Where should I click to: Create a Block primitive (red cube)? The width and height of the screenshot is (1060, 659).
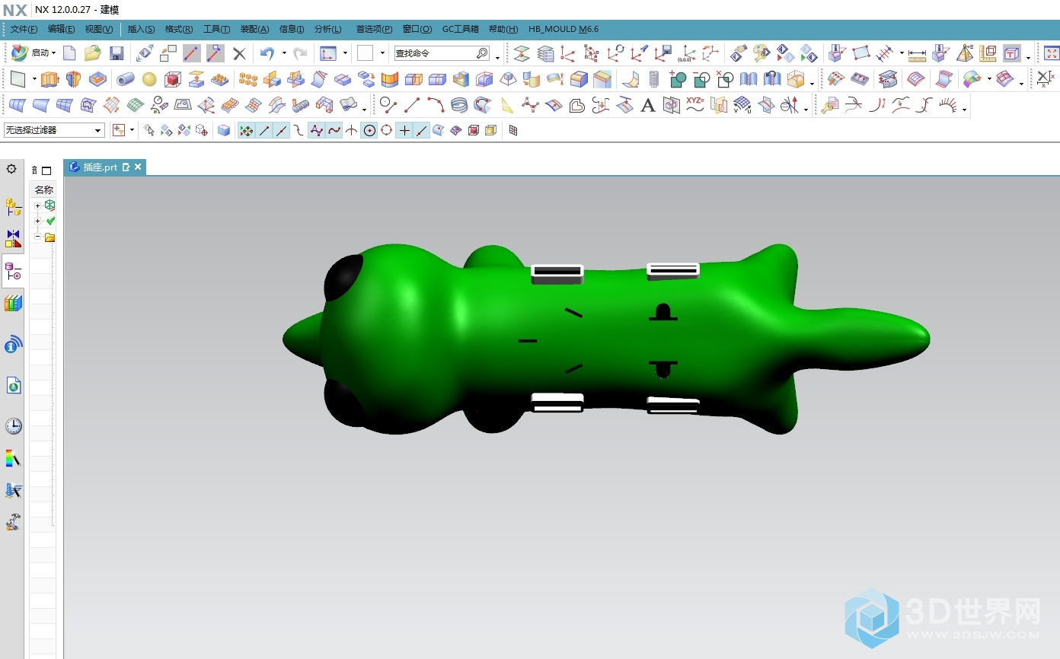pyautogui.click(x=173, y=79)
